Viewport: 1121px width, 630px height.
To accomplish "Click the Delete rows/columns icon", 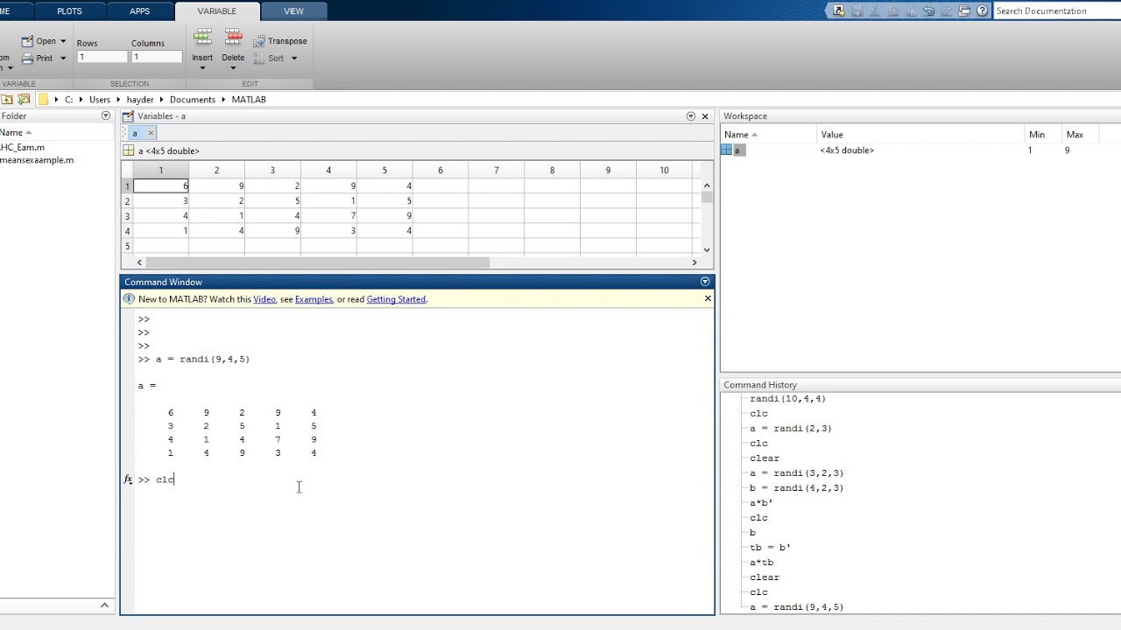I will [x=233, y=38].
